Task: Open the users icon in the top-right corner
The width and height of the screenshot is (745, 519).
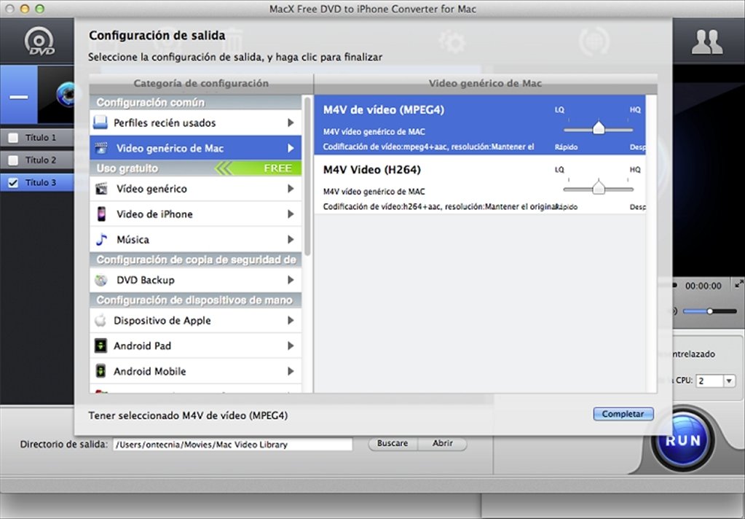Action: coord(707,42)
